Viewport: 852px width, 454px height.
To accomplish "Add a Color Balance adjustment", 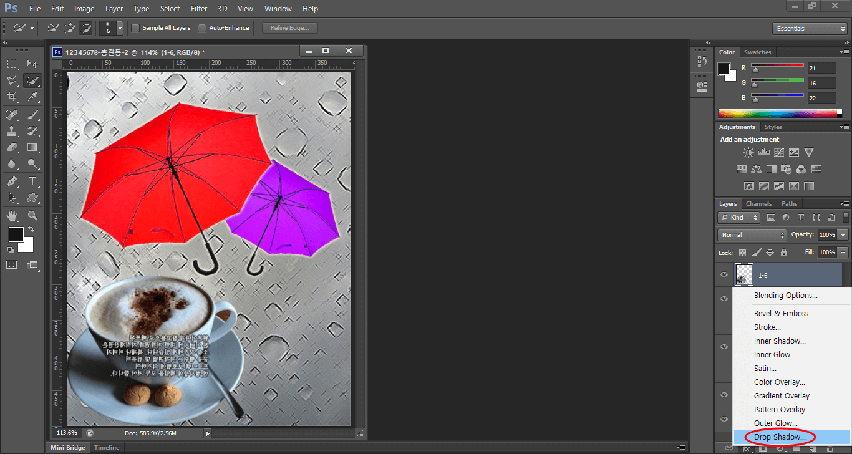I will (757, 169).
